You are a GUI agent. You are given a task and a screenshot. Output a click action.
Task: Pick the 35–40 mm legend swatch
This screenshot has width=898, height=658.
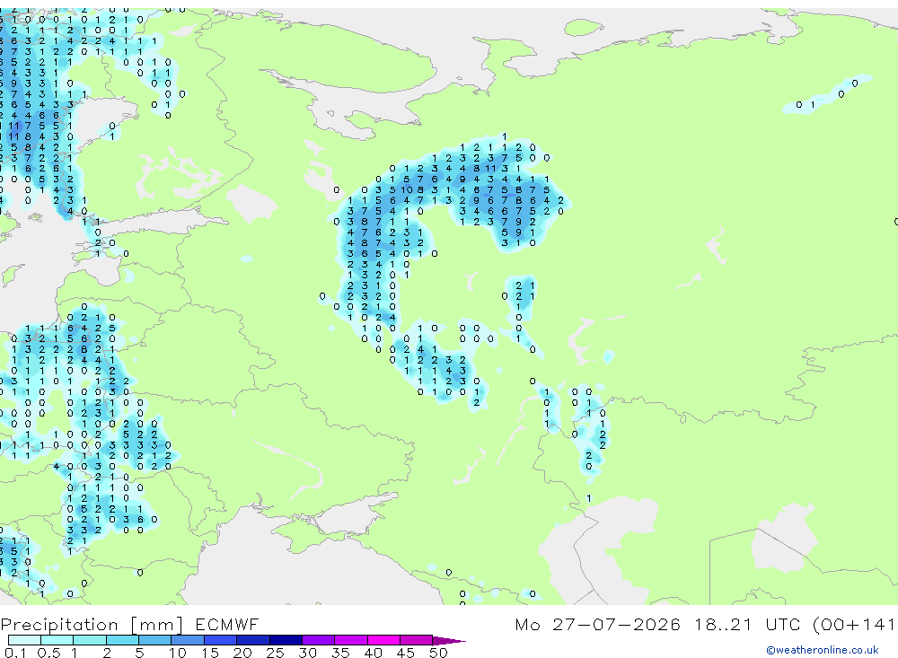click(x=351, y=640)
